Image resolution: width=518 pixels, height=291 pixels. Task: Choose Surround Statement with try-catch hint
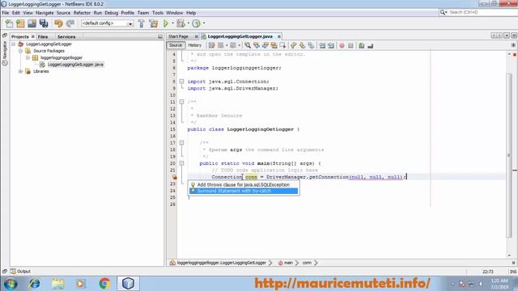click(x=244, y=191)
